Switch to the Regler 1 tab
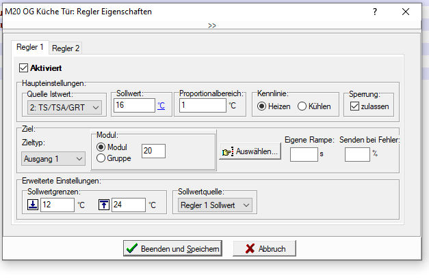This screenshot has width=429, height=279. click(x=30, y=47)
